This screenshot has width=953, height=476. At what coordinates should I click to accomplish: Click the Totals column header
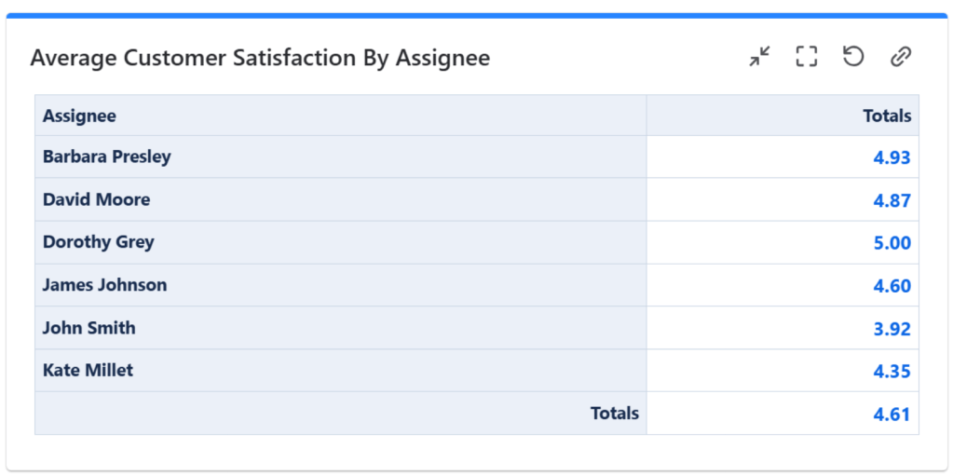tap(887, 116)
